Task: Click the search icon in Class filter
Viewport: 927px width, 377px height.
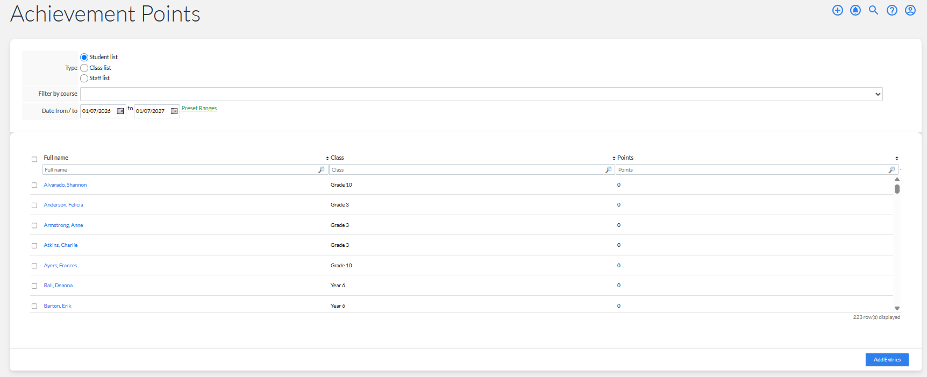Action: point(608,170)
